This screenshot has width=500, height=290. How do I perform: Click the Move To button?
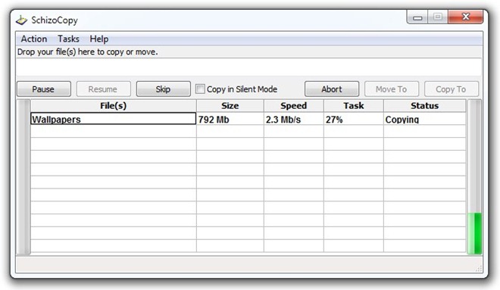(x=391, y=89)
